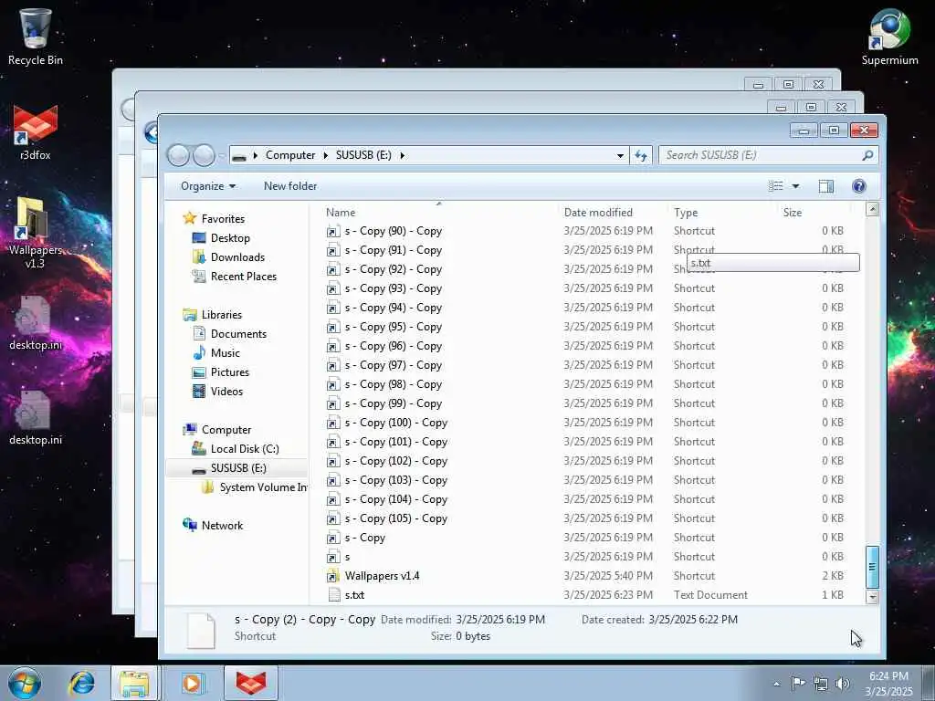Open the view options dropdown arrow
This screenshot has width=935, height=701.
point(795,186)
